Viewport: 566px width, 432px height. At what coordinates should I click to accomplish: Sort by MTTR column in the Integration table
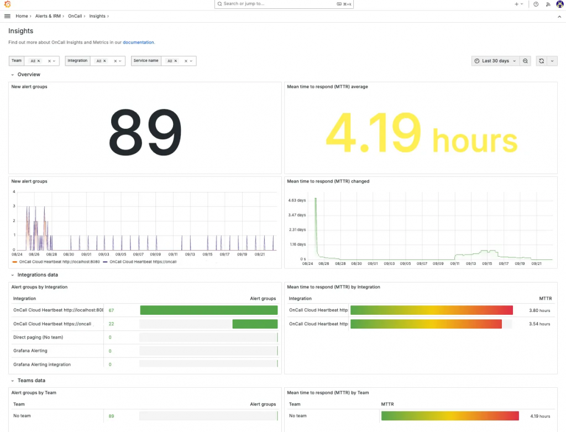click(546, 299)
